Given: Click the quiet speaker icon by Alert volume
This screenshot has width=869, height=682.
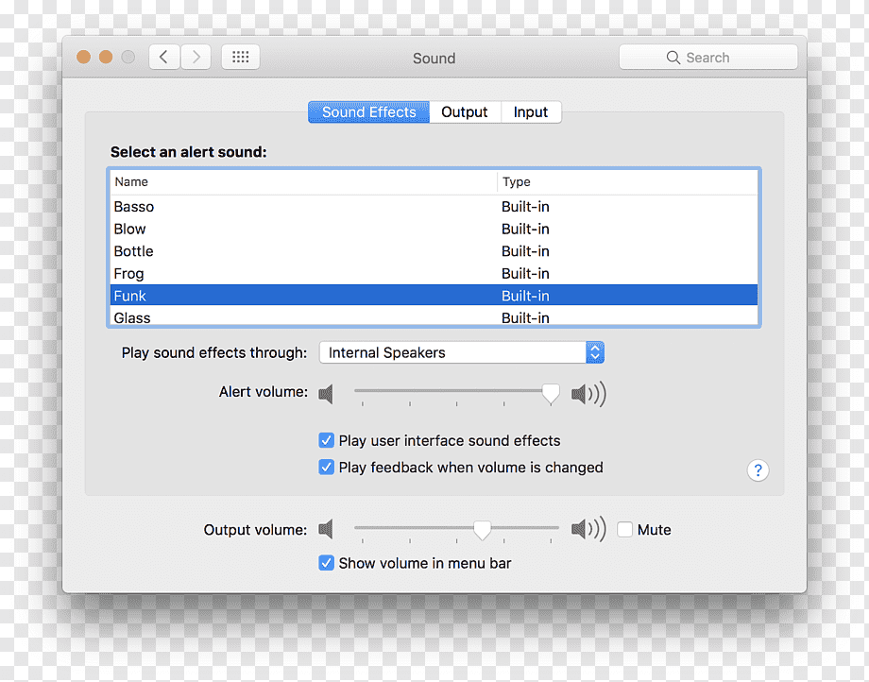Looking at the screenshot, I should (x=326, y=394).
